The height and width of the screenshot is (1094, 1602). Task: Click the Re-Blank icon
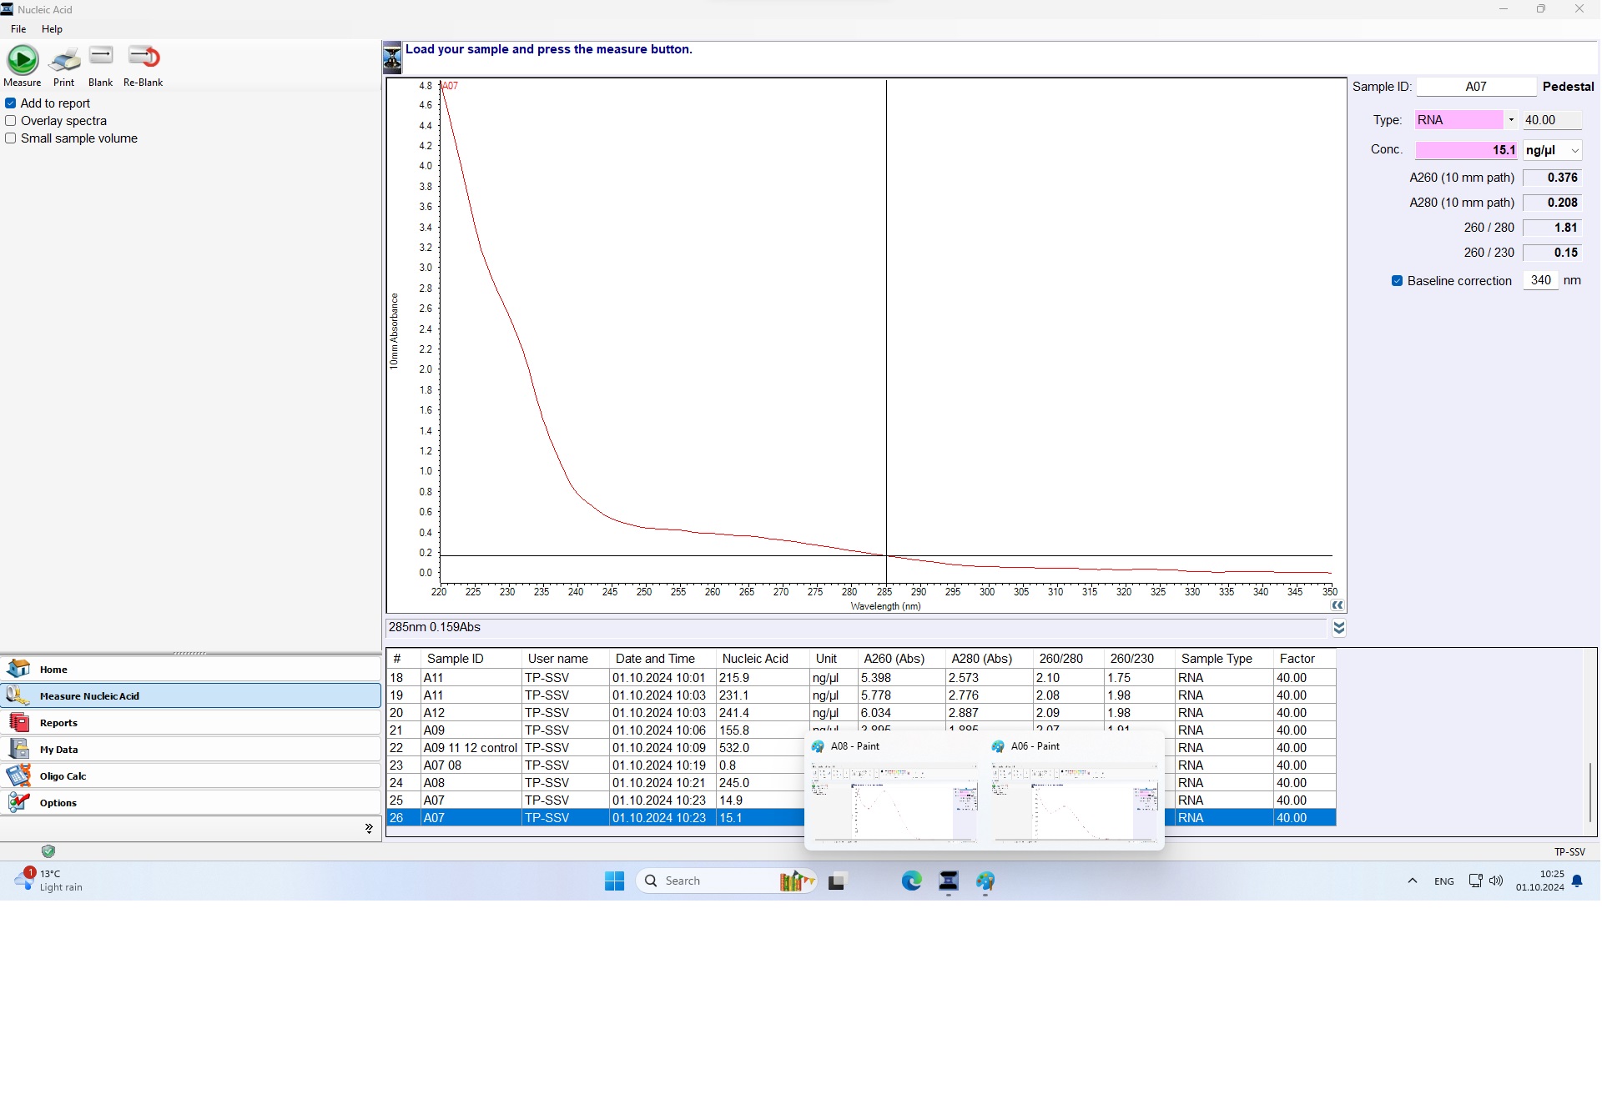pos(144,57)
